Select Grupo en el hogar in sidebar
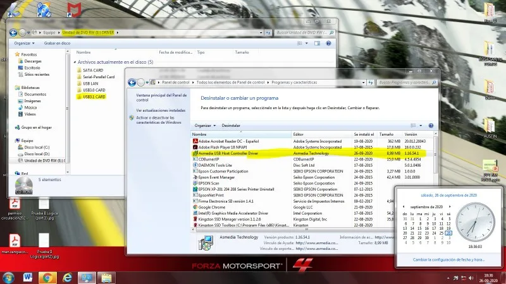 click(x=36, y=127)
